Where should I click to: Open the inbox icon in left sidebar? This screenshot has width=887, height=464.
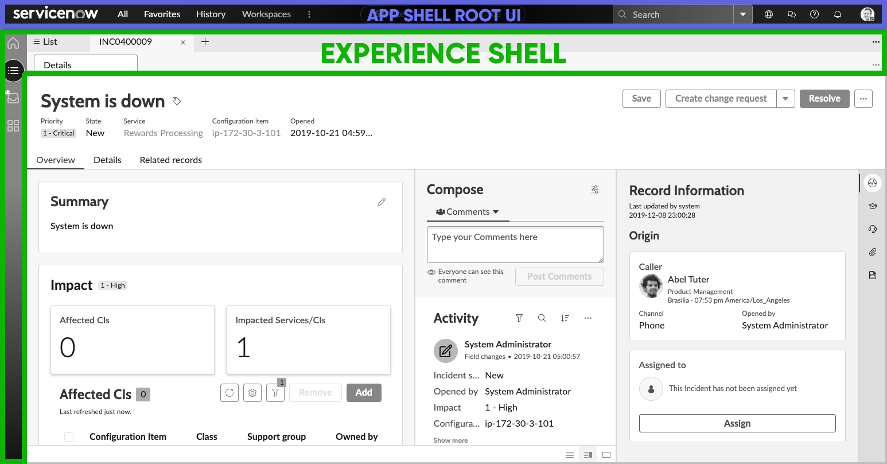pyautogui.click(x=13, y=97)
